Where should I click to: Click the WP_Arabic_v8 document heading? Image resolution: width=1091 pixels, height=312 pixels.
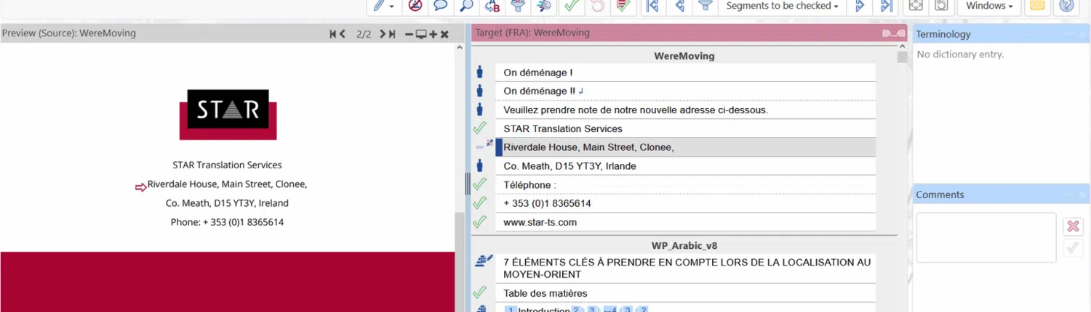coord(684,246)
